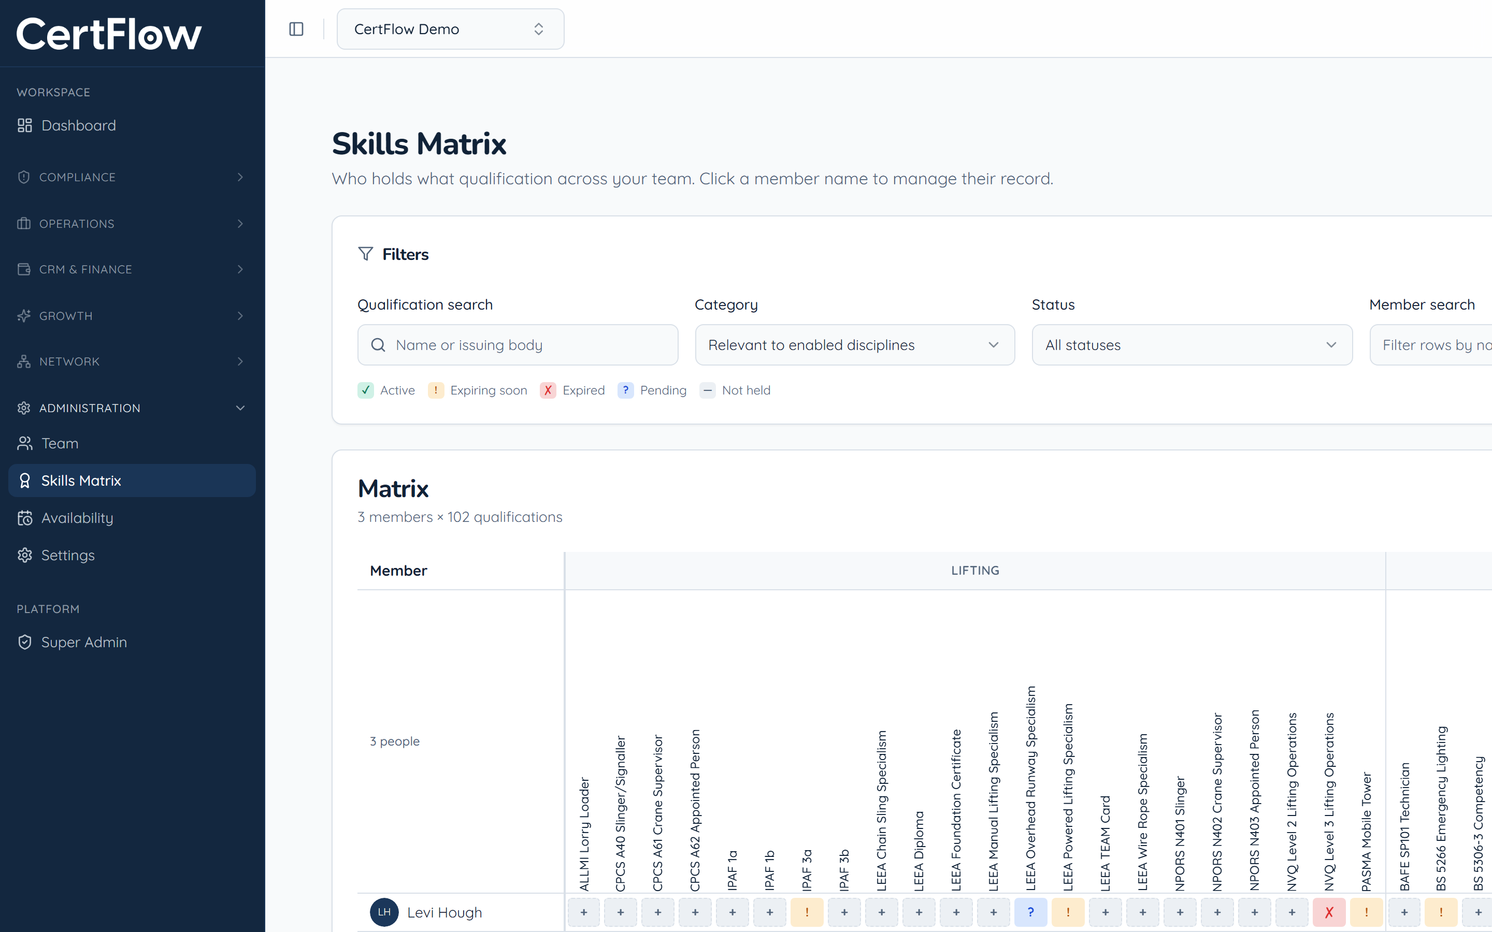This screenshot has height=932, width=1492.
Task: Add LEEA TEAM Card for Levi Hough
Action: pyautogui.click(x=1106, y=912)
